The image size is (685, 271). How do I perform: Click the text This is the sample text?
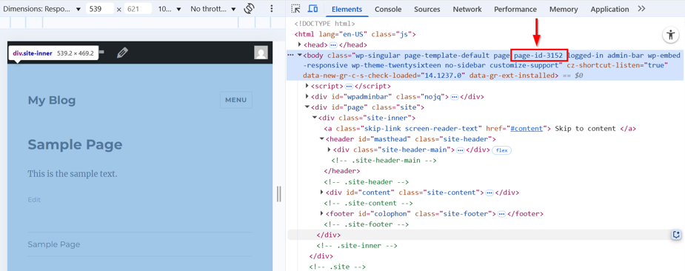[x=73, y=173]
